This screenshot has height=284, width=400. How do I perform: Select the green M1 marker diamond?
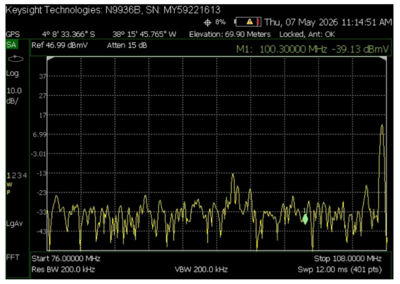[305, 219]
